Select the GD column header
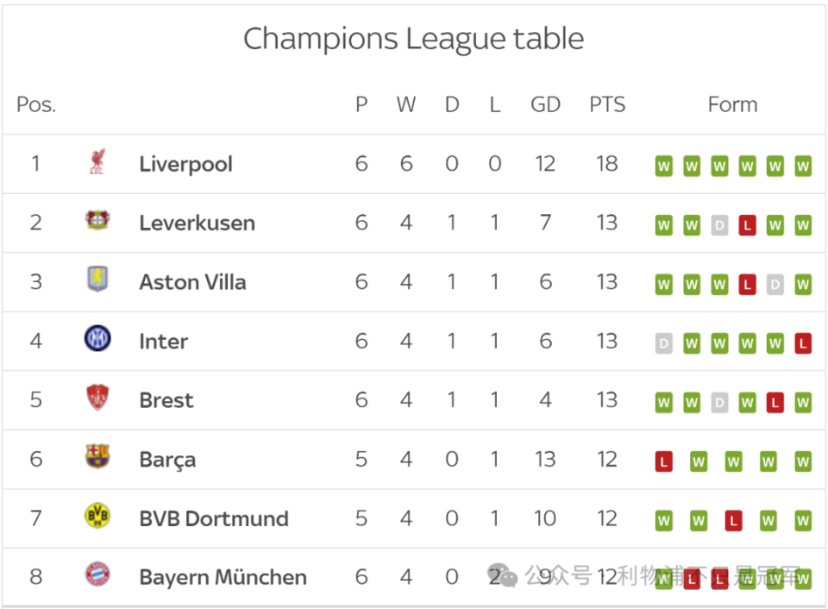 [x=545, y=104]
